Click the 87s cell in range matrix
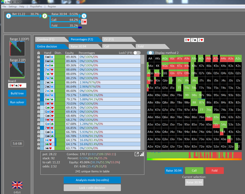Screen dimensions: 245x194 [201, 102]
